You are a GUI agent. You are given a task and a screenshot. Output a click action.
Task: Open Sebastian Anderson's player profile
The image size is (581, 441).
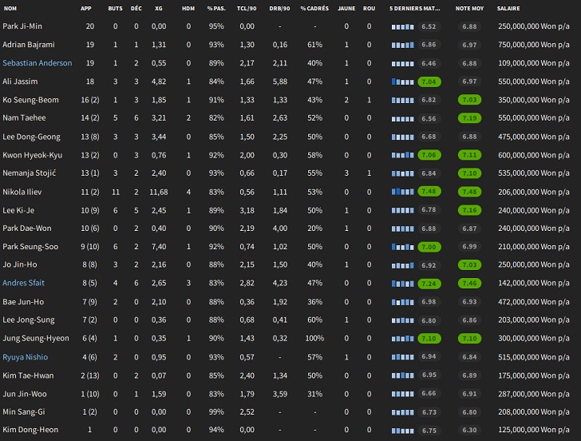[37, 63]
